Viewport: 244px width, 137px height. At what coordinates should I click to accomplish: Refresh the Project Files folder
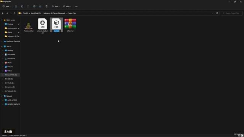217,13
